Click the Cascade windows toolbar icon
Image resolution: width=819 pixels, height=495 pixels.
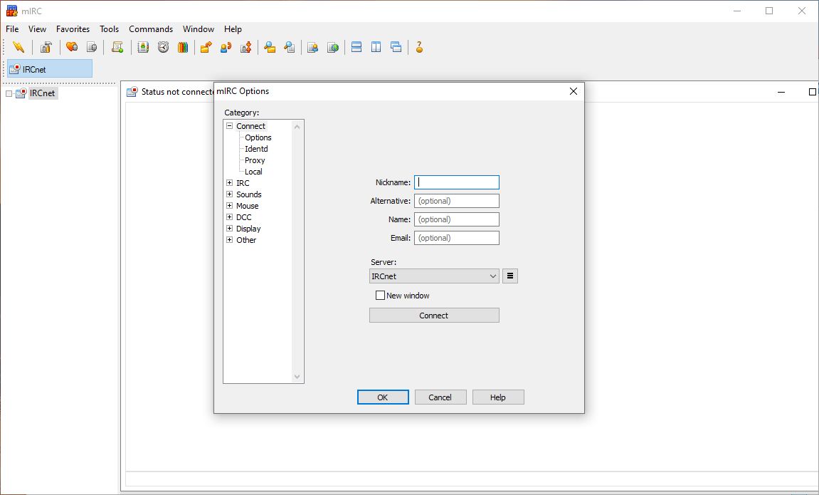click(396, 47)
